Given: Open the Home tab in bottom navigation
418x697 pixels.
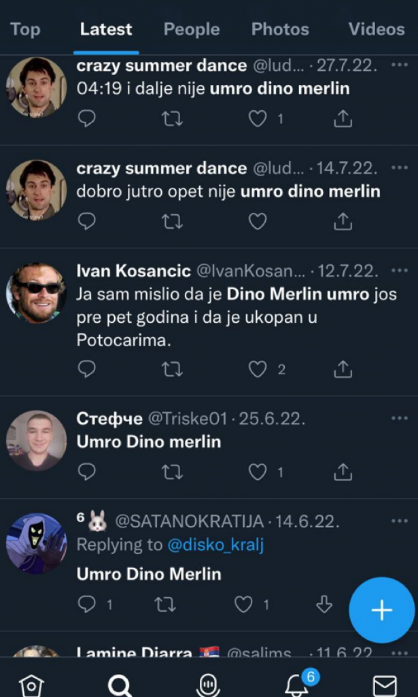Looking at the screenshot, I should [x=31, y=685].
